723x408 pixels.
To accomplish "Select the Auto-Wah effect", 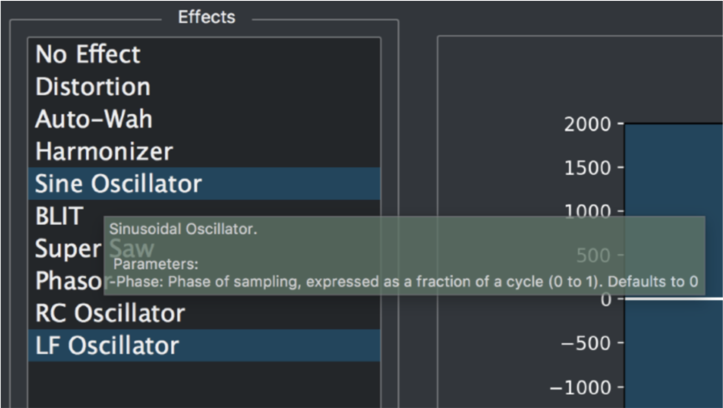I will coord(204,119).
